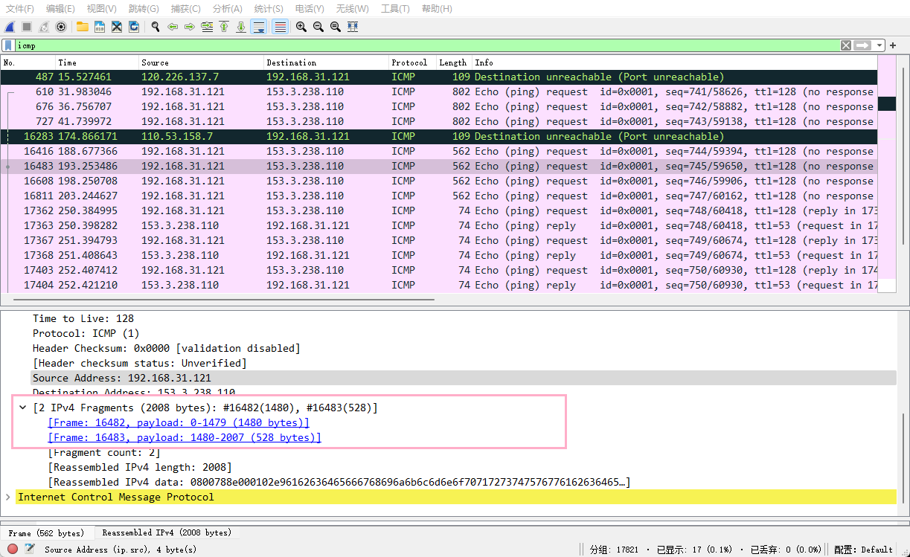Go back to previous packet arrow
This screenshot has width=910, height=557.
(173, 27)
